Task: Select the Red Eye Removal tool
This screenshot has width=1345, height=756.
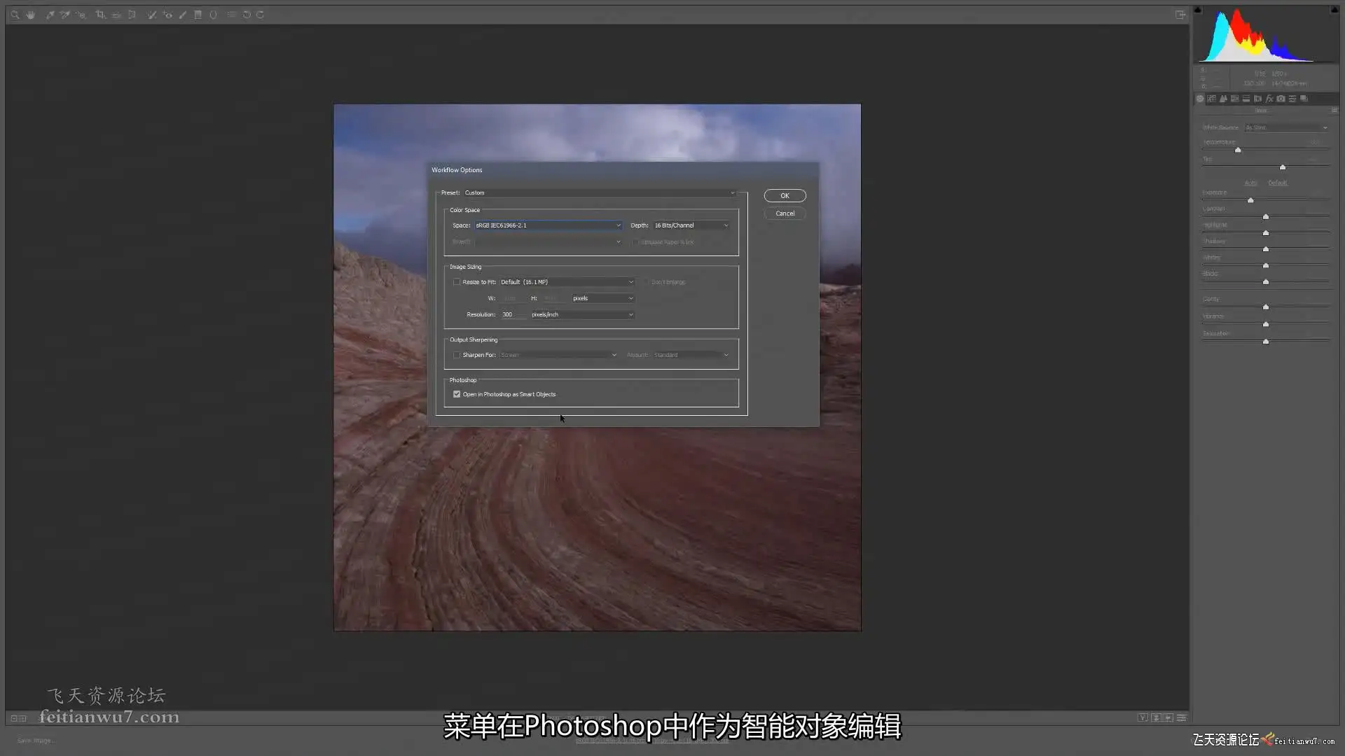Action: [x=167, y=15]
